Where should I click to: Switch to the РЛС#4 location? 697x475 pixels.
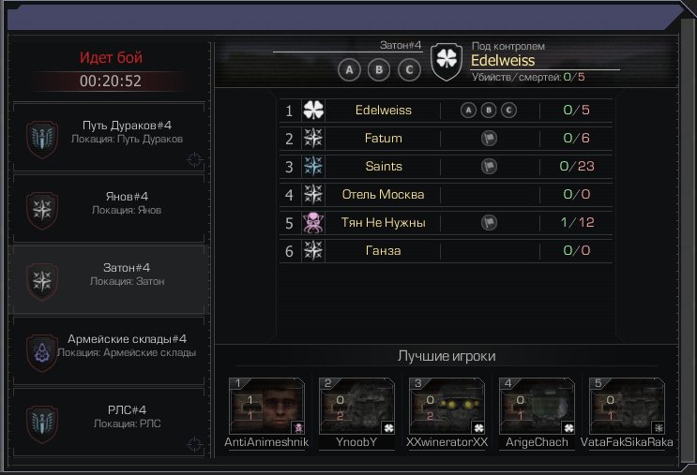coord(109,423)
